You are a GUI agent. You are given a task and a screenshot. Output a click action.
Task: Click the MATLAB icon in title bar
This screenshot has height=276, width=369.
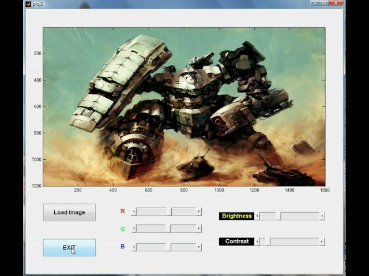[x=28, y=4]
